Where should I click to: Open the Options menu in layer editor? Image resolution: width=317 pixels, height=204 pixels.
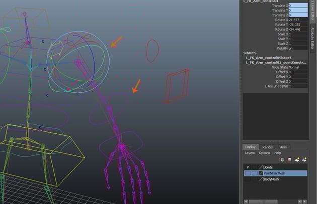[264, 153]
